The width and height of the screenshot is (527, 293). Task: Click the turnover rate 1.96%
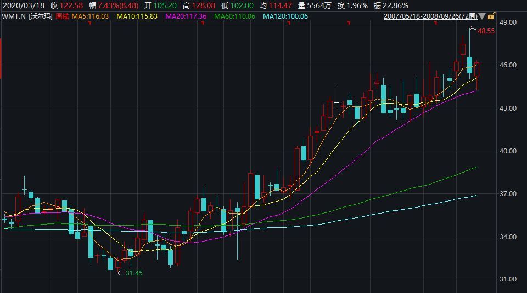(x=357, y=5)
